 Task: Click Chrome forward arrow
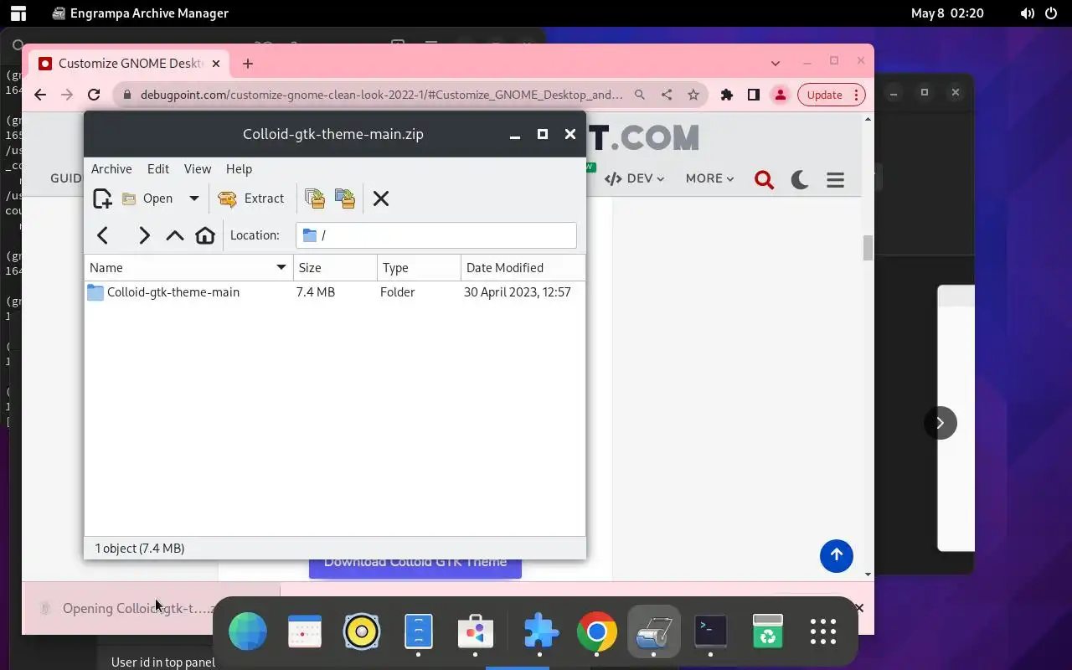(x=67, y=95)
